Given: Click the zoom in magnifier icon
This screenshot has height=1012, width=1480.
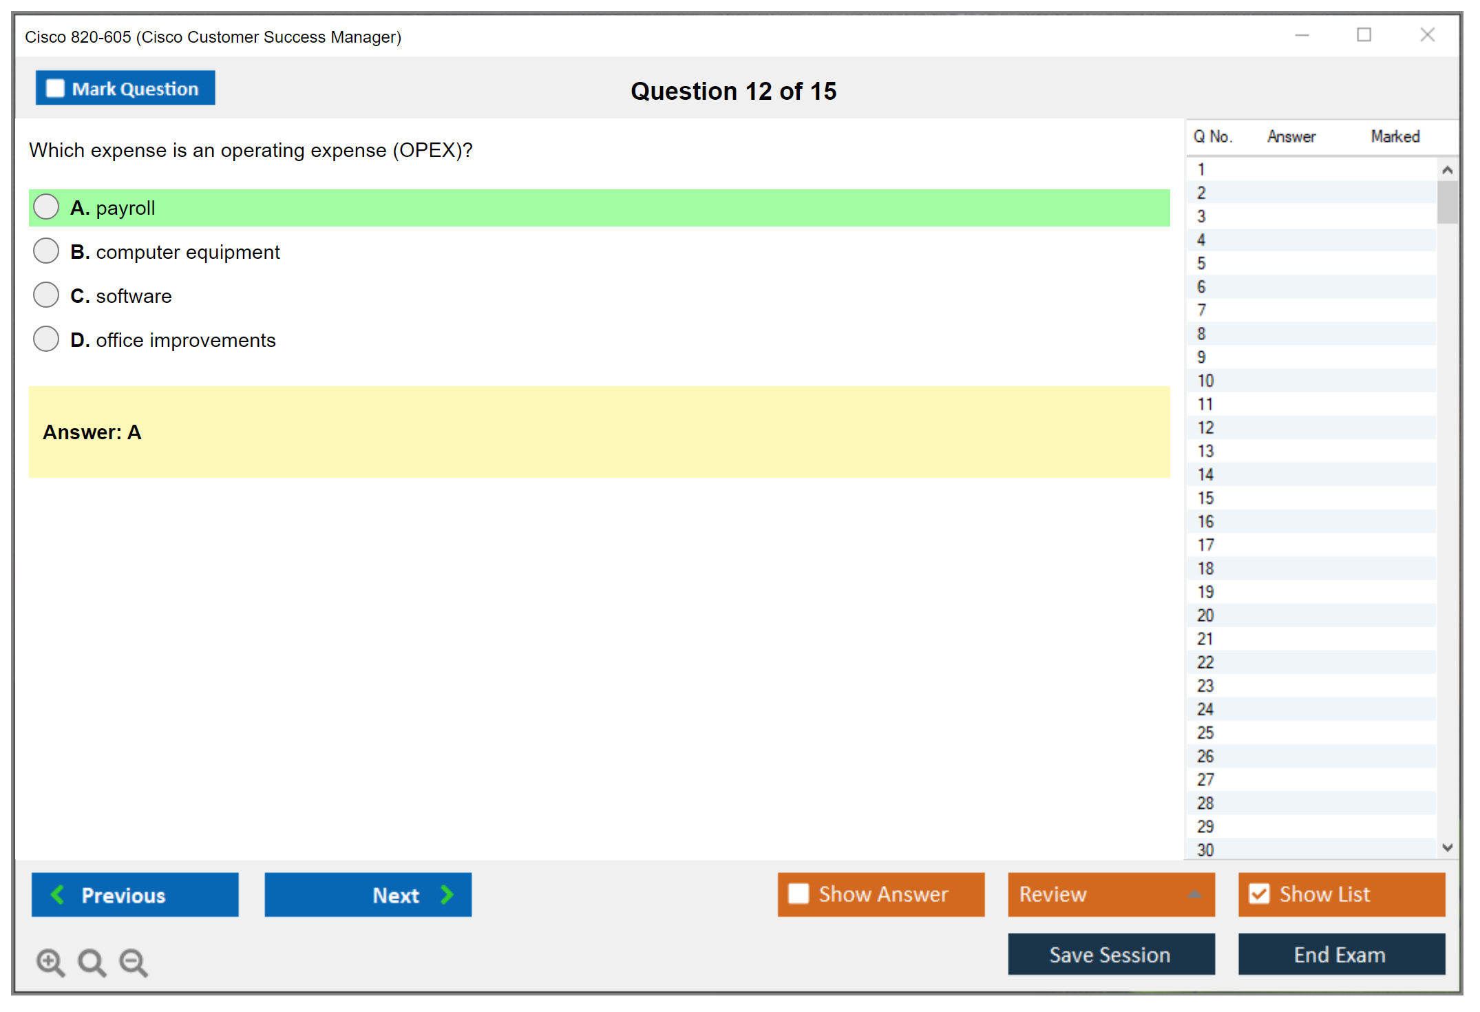Looking at the screenshot, I should 50,962.
